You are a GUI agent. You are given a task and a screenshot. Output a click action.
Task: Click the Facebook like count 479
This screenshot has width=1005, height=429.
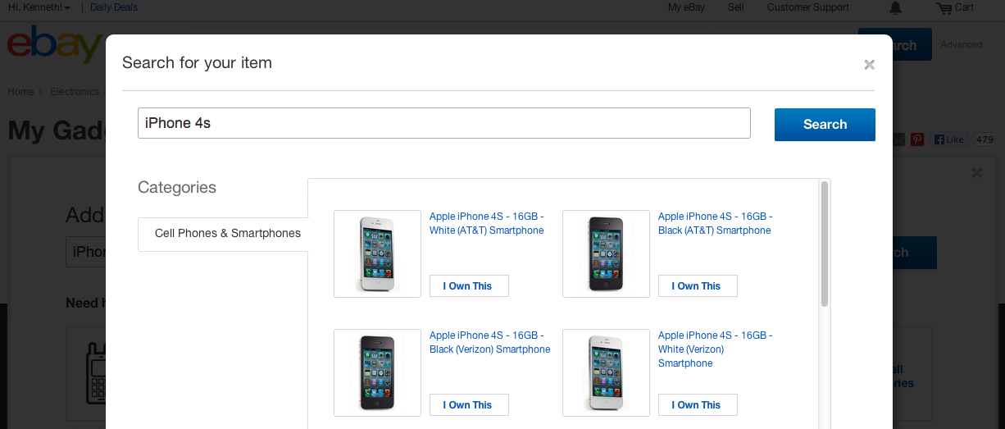coord(985,139)
